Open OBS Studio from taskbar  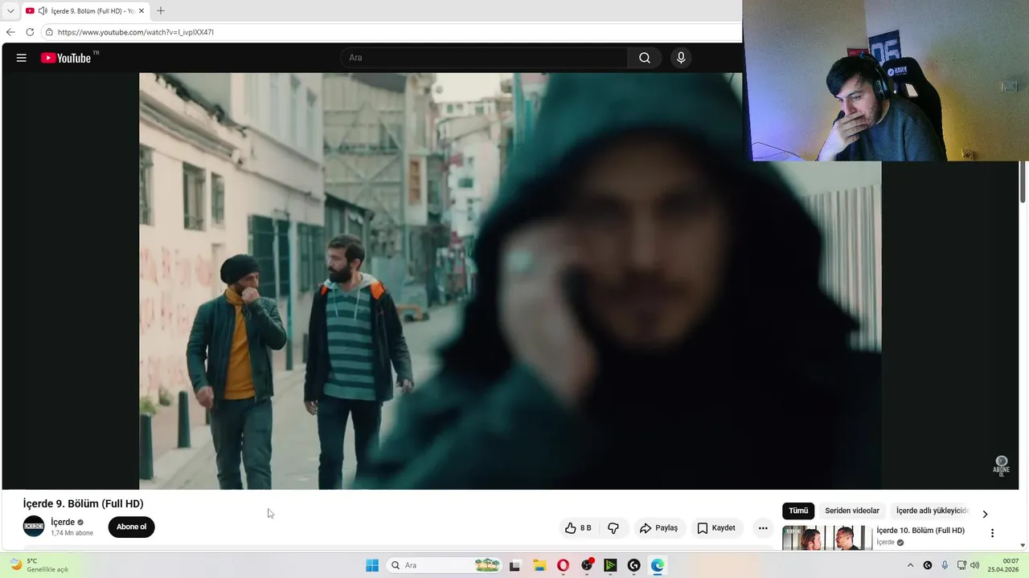coord(587,565)
